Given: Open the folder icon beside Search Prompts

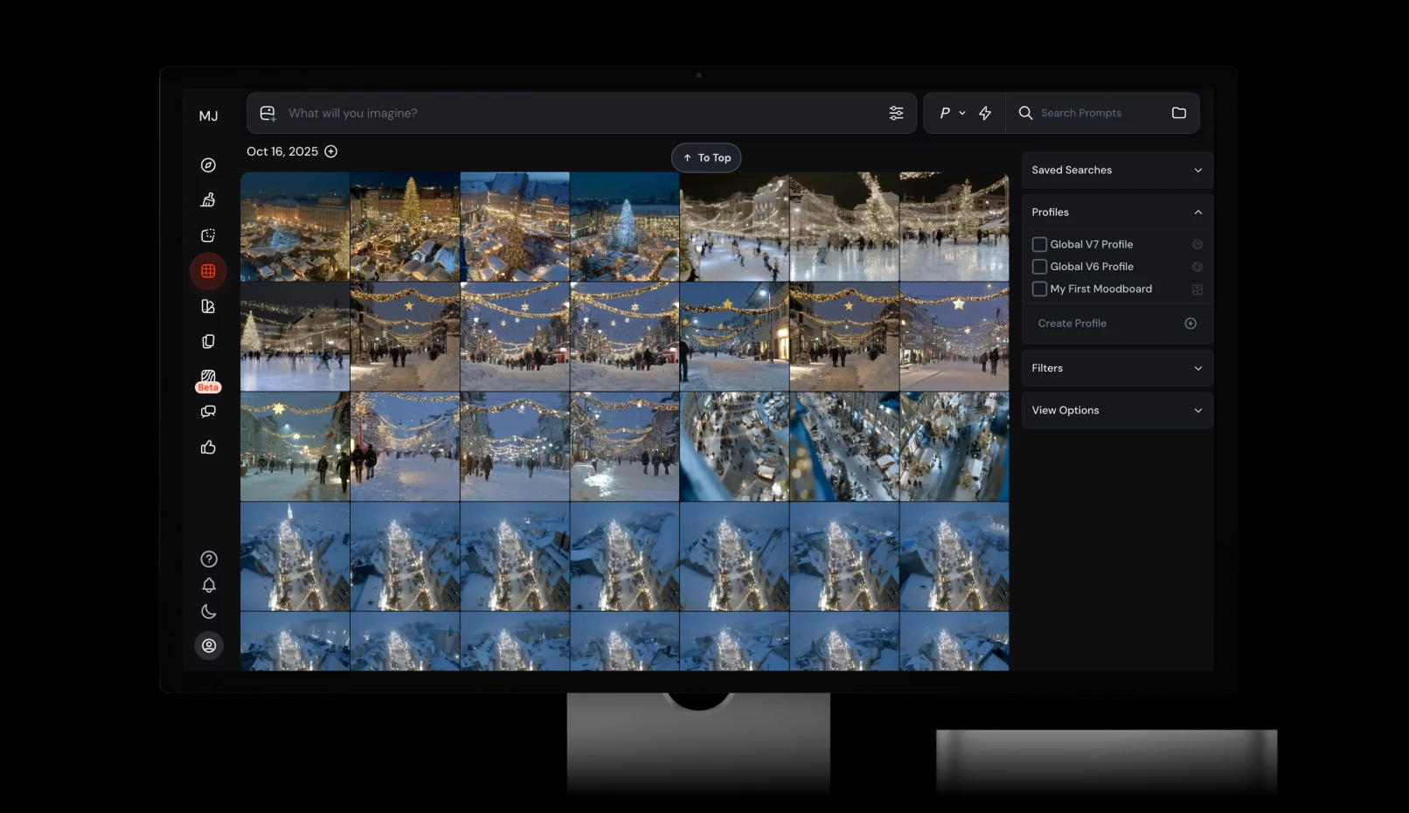Looking at the screenshot, I should pos(1178,113).
